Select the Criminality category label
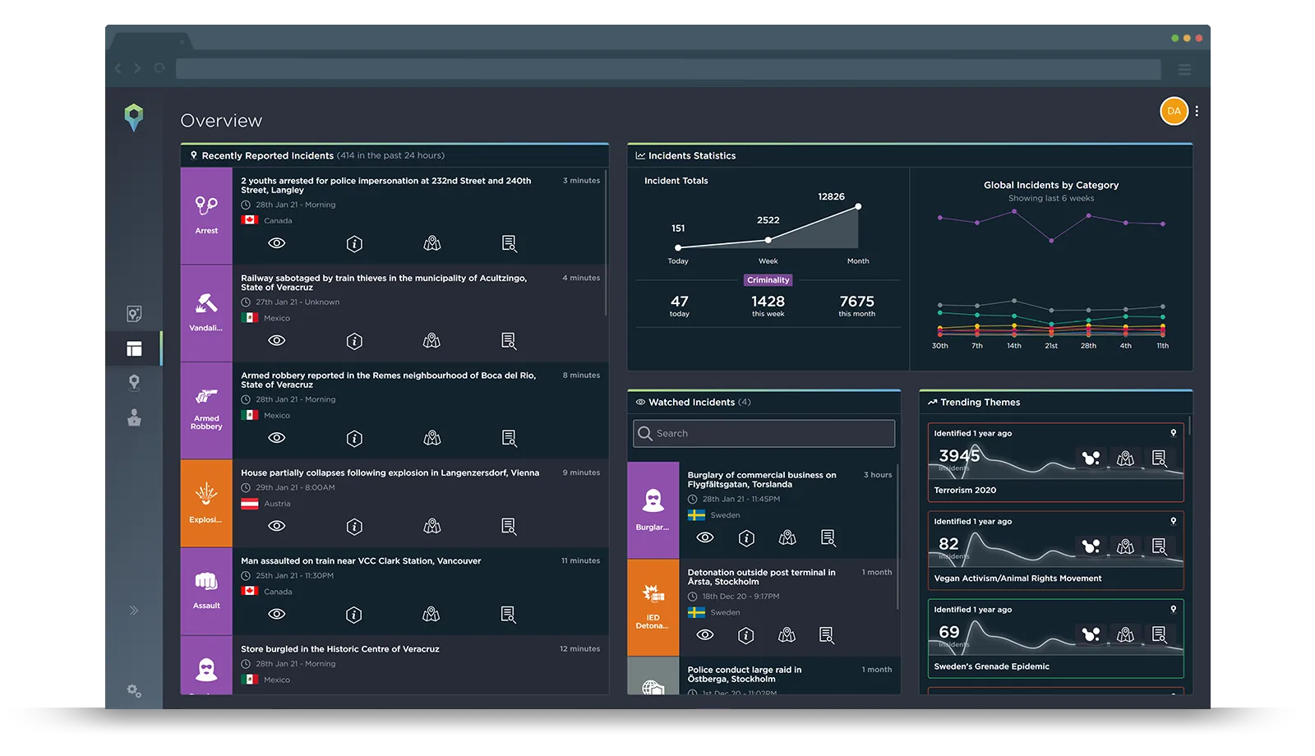The height and width of the screenshot is (756, 1315). [768, 280]
